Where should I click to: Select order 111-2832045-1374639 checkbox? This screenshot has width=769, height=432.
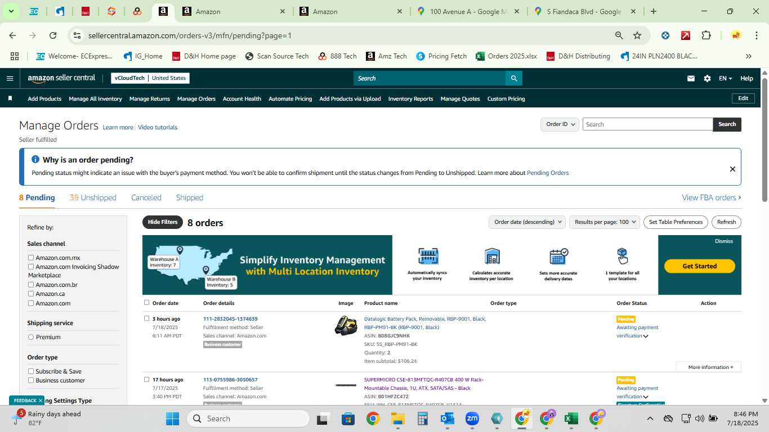[147, 318]
